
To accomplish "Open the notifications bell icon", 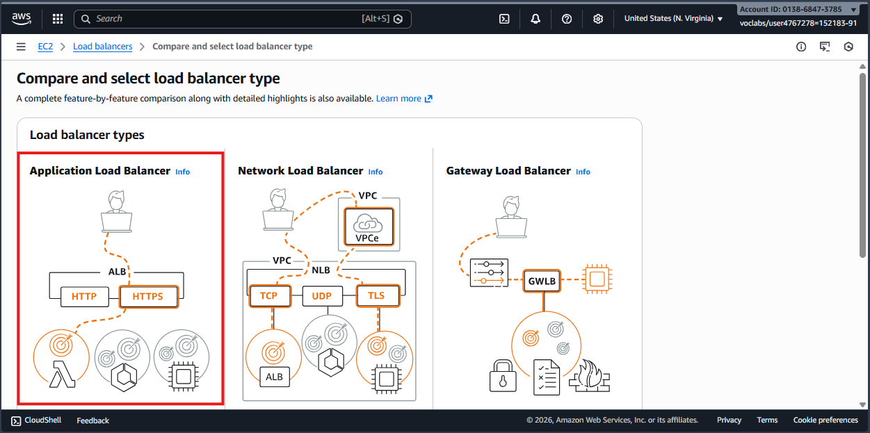I will [535, 19].
